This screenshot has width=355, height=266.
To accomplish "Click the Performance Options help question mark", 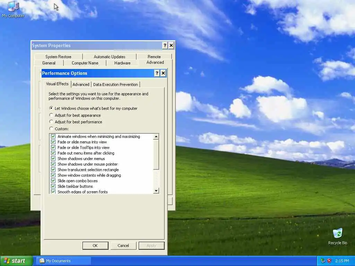I will tap(157, 73).
